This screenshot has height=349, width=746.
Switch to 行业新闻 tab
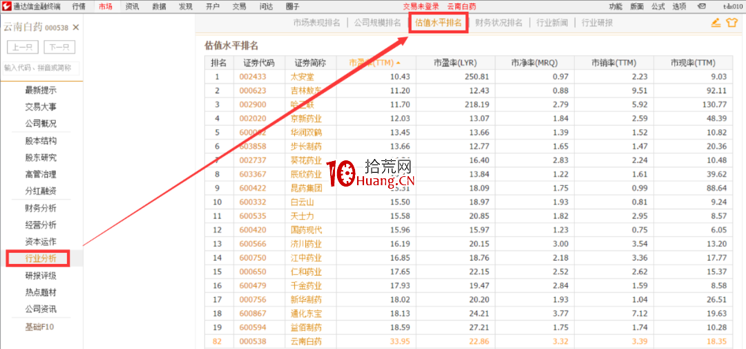point(552,23)
